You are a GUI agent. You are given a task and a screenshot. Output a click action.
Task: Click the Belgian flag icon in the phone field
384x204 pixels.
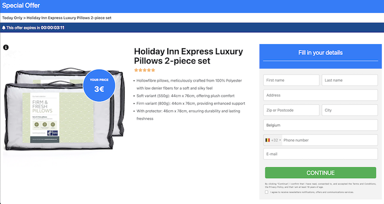click(268, 140)
